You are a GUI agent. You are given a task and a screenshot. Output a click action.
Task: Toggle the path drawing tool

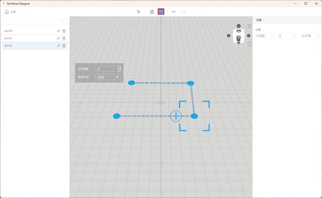(x=161, y=12)
